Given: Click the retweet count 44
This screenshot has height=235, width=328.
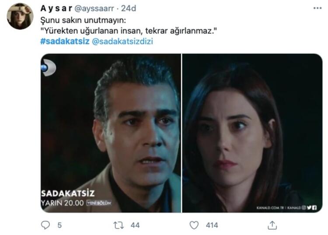Looking at the screenshot, I should tap(135, 225).
